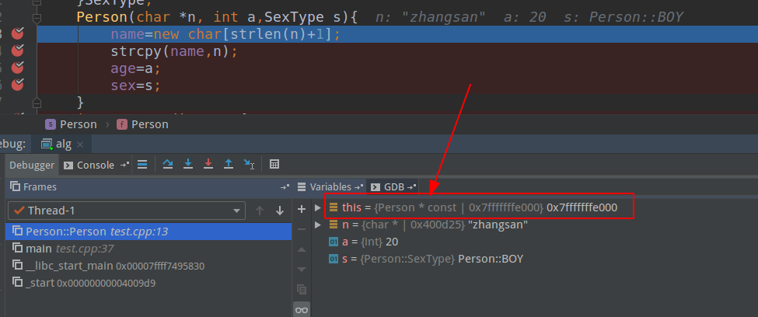Click the Step Out icon
The width and height of the screenshot is (758, 317).
229,164
